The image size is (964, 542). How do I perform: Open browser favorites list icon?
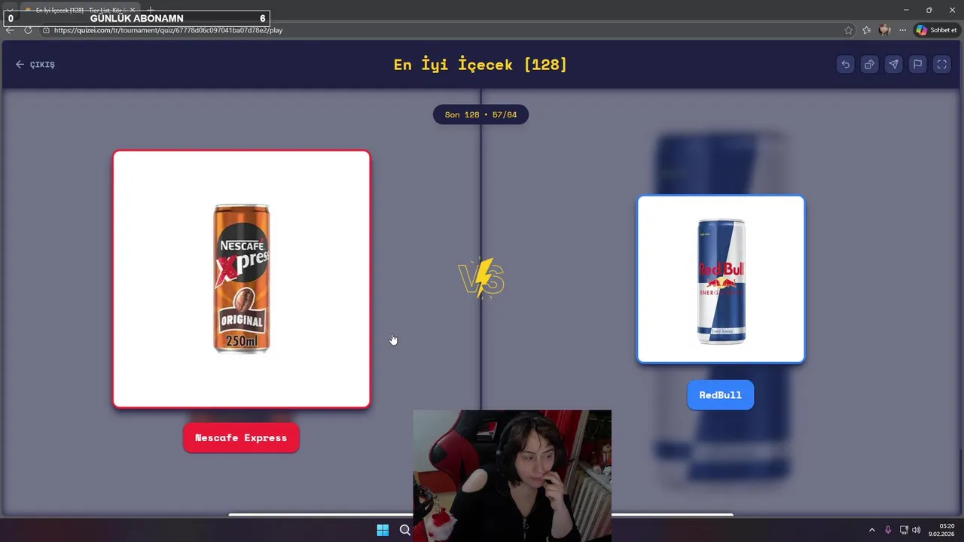click(x=866, y=30)
